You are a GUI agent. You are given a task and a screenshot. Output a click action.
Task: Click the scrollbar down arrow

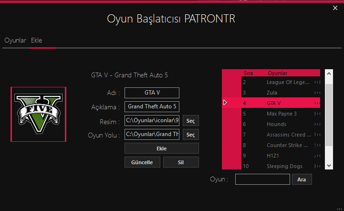pyautogui.click(x=329, y=166)
